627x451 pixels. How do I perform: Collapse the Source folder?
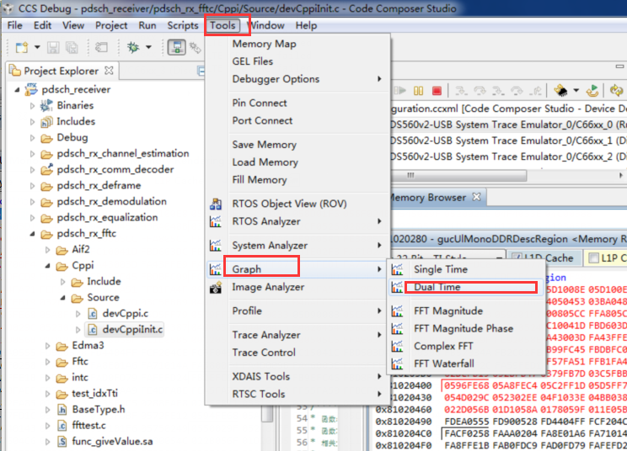[x=62, y=298]
